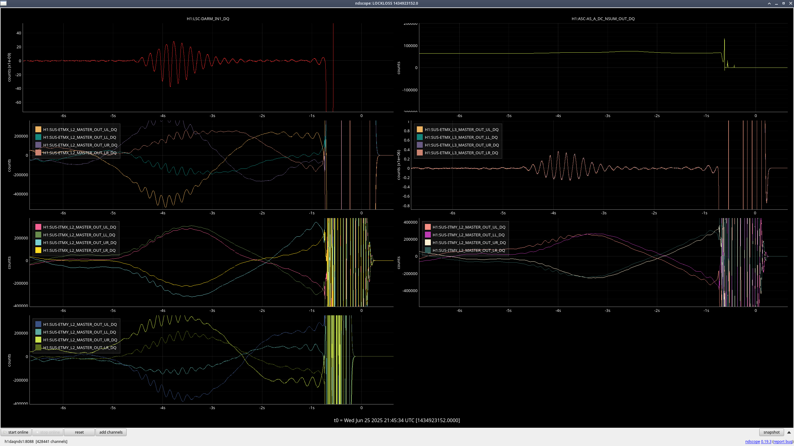Click the DARM plot counts (x1e-09) axis label

tap(9, 67)
